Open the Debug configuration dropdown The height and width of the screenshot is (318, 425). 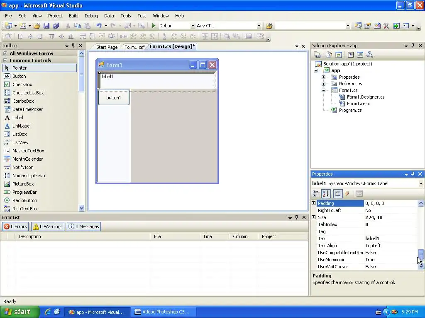pos(193,26)
